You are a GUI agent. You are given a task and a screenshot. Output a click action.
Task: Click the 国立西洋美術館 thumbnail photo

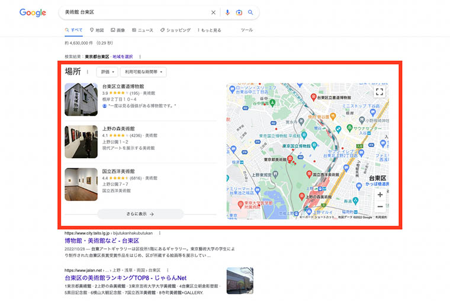pyautogui.click(x=81, y=184)
